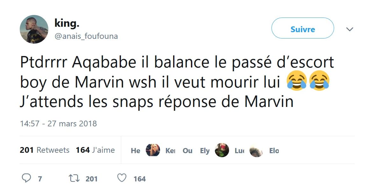
Task: Open the tweet timestamp 14:57 - 27 mars 2018
Action: 58,123
